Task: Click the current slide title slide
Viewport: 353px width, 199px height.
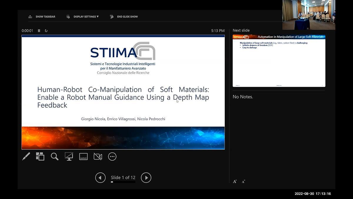Action: [x=123, y=92]
